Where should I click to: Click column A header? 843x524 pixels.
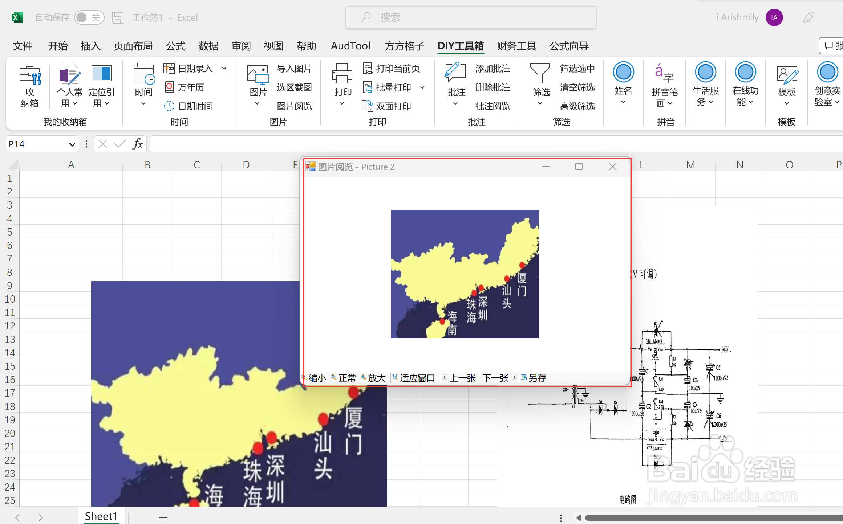[71, 165]
